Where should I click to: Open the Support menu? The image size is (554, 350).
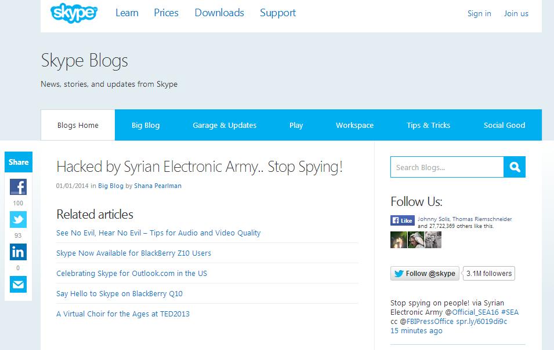(278, 13)
